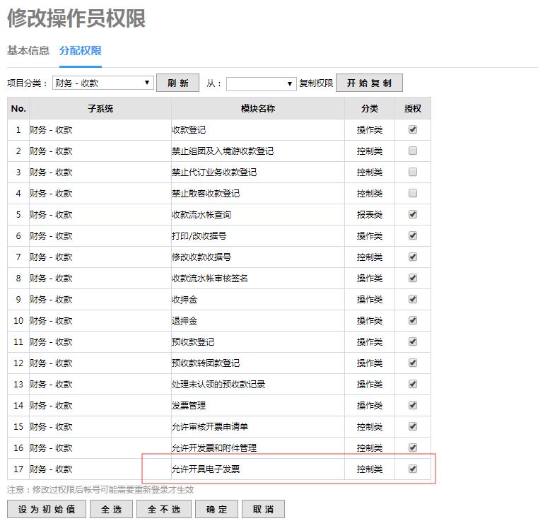Expand the 从 copy-source dropdown
538x521 pixels.
[x=261, y=83]
